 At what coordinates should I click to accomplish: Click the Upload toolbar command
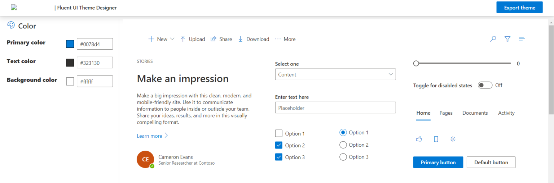(x=193, y=39)
